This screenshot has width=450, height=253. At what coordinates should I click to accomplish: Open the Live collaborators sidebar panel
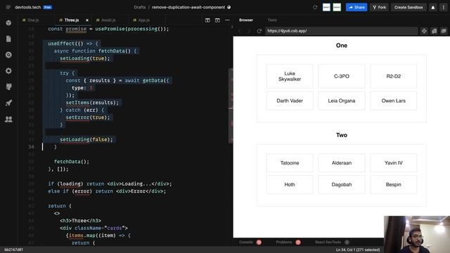(x=8, y=119)
